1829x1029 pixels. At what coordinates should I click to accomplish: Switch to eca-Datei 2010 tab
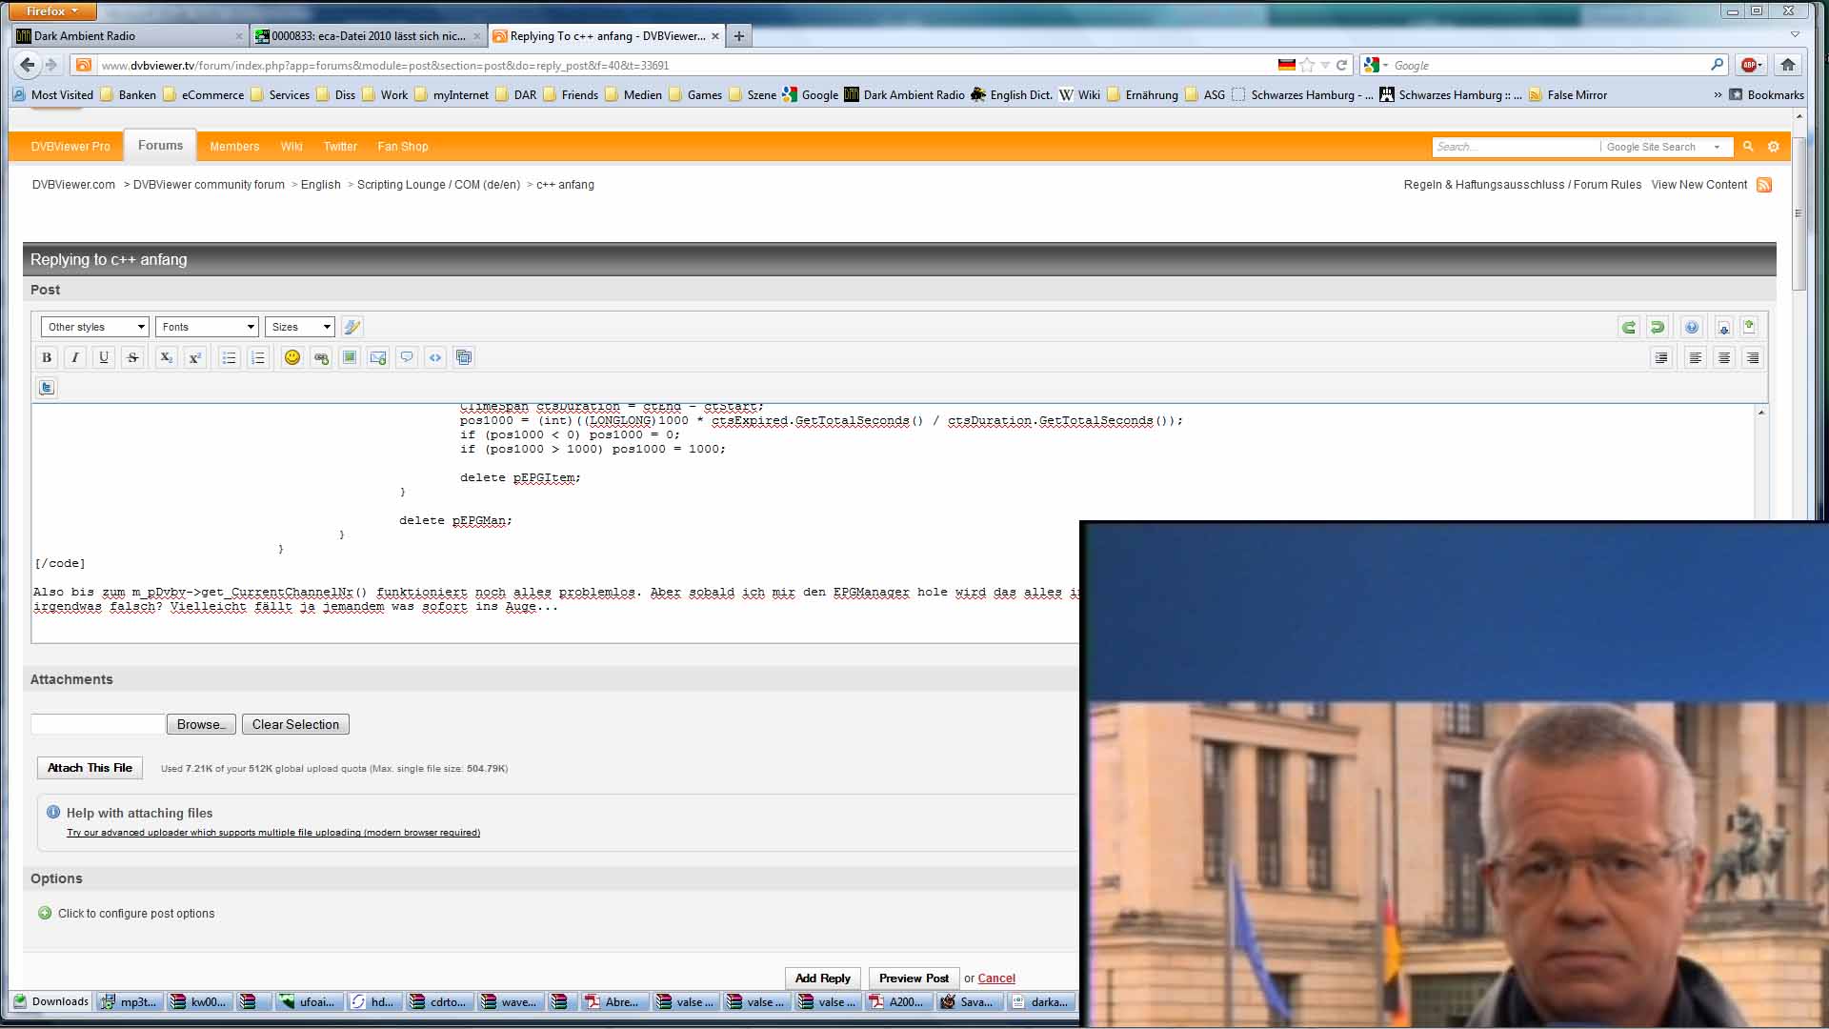[x=368, y=36]
